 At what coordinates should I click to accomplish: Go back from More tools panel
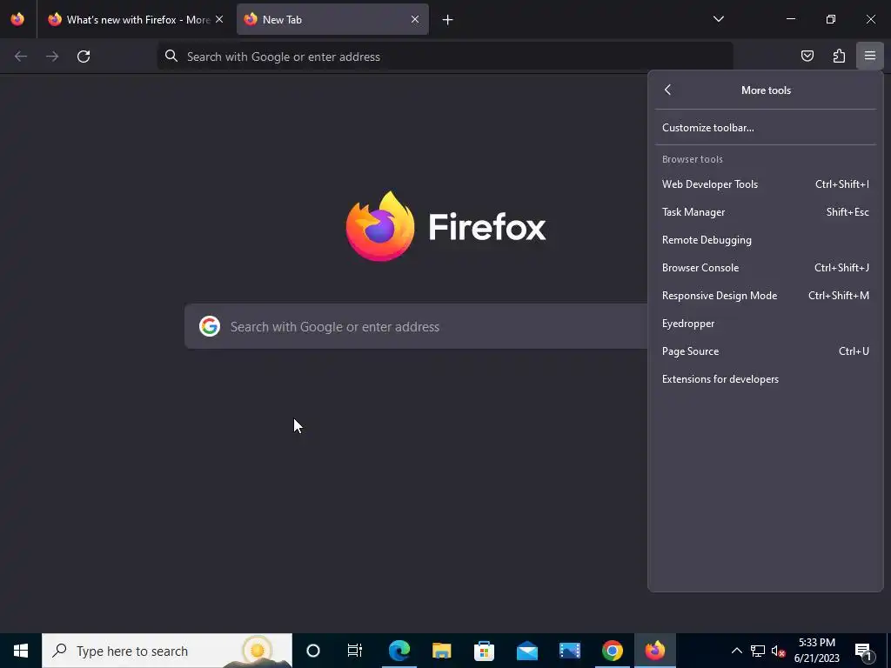coord(667,90)
